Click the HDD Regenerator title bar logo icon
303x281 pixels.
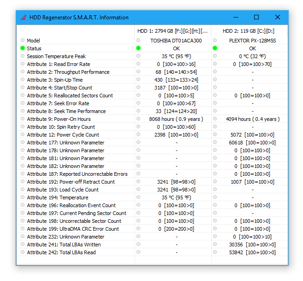tap(24, 18)
